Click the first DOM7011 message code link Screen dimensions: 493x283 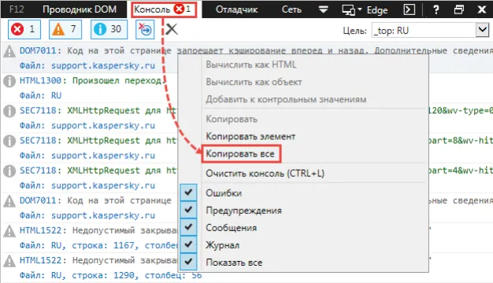[38, 50]
